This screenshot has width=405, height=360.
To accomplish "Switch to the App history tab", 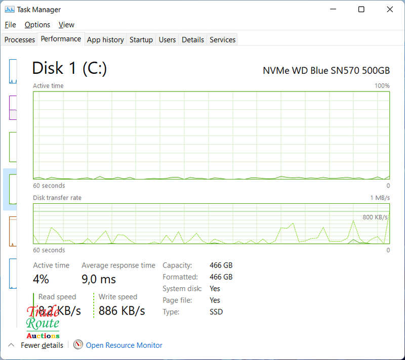I will 105,40.
